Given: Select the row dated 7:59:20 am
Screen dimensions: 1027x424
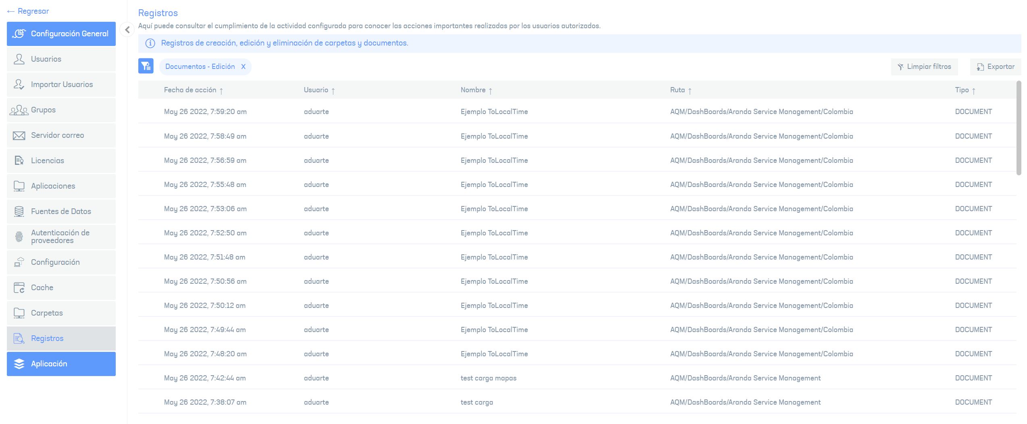Looking at the screenshot, I should 577,112.
